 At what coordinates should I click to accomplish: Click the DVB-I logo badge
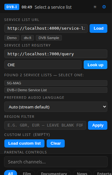pos(12,7)
